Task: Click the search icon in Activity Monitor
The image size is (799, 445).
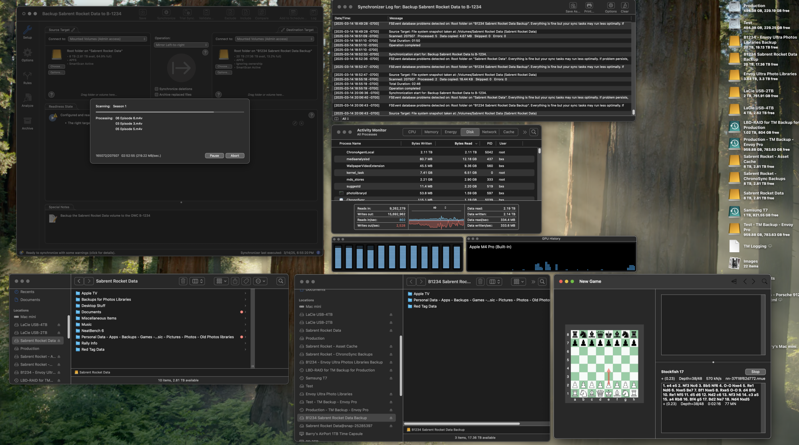Action: (534, 132)
